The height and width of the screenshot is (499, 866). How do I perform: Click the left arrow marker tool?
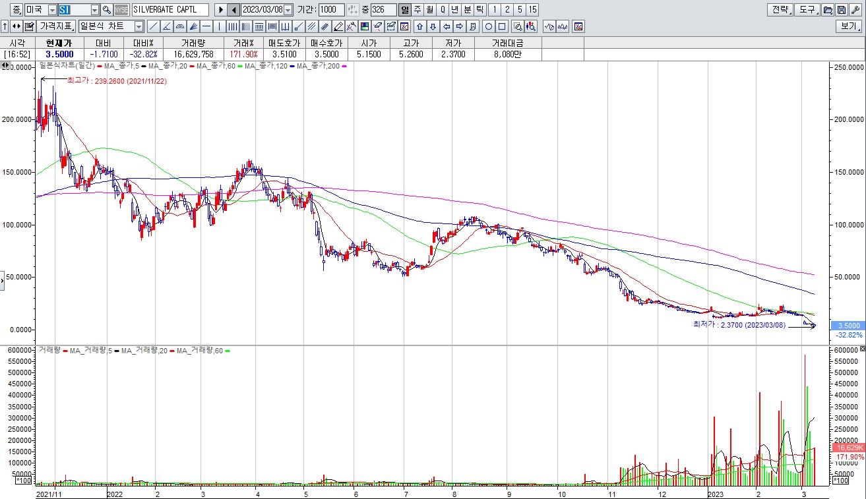[447, 26]
